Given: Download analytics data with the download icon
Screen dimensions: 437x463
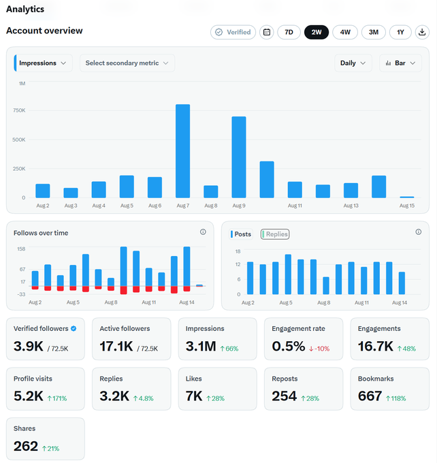Looking at the screenshot, I should coord(422,32).
